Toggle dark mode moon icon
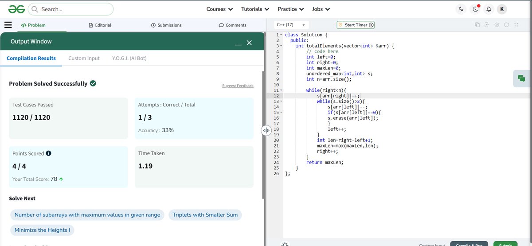 point(475,9)
